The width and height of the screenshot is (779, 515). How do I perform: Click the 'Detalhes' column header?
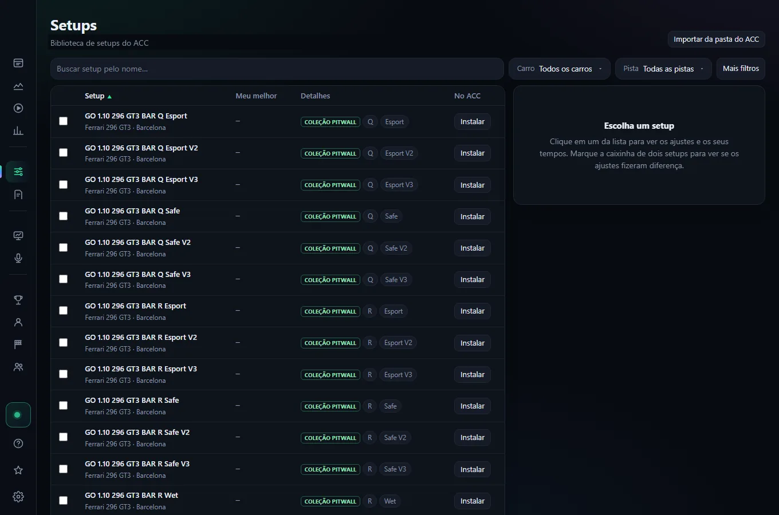click(315, 96)
